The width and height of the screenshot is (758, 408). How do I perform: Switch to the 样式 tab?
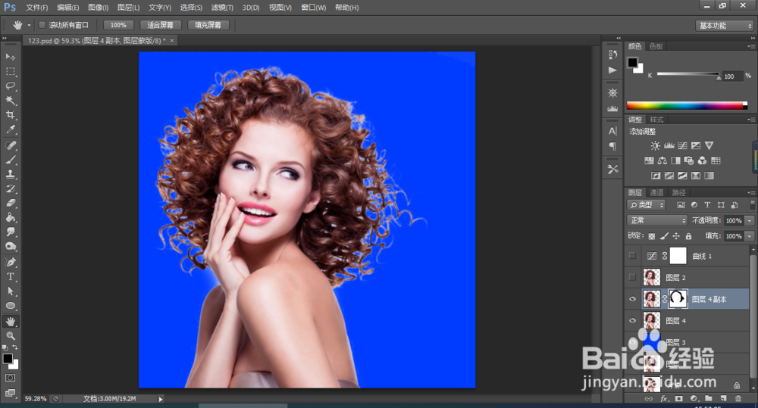pos(656,120)
